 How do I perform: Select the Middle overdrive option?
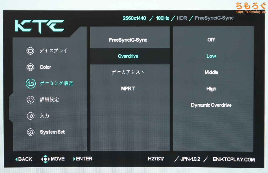211,72
